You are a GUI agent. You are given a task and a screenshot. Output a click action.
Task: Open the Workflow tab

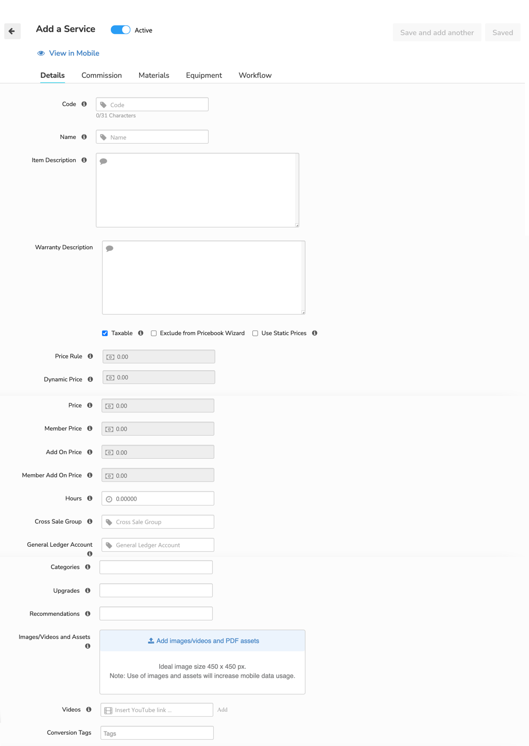pyautogui.click(x=254, y=75)
